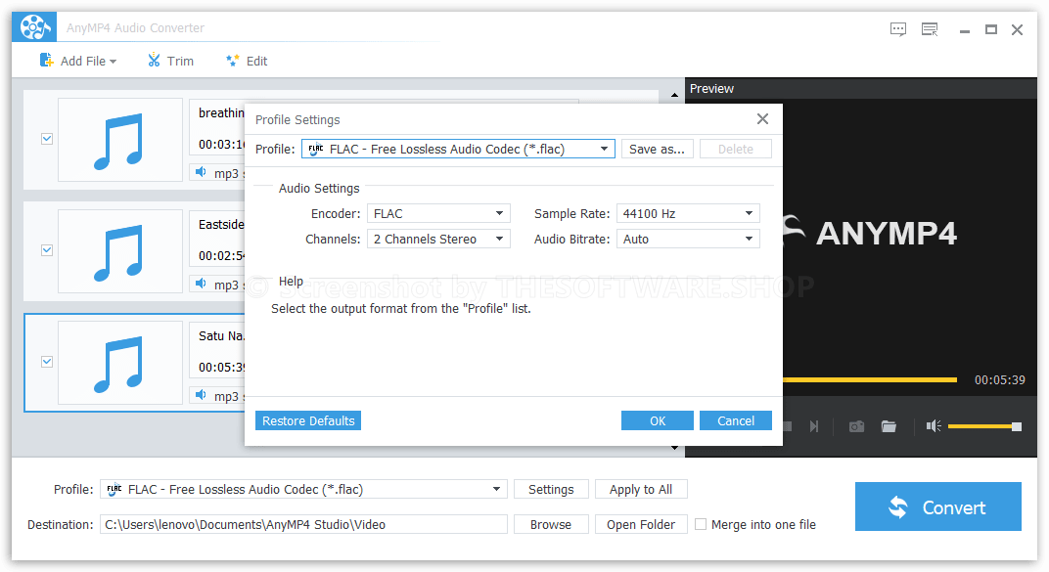Screen dimensions: 1049x572
Task: Click the AnyMP4 film reel app logo
Action: pyautogui.click(x=34, y=27)
